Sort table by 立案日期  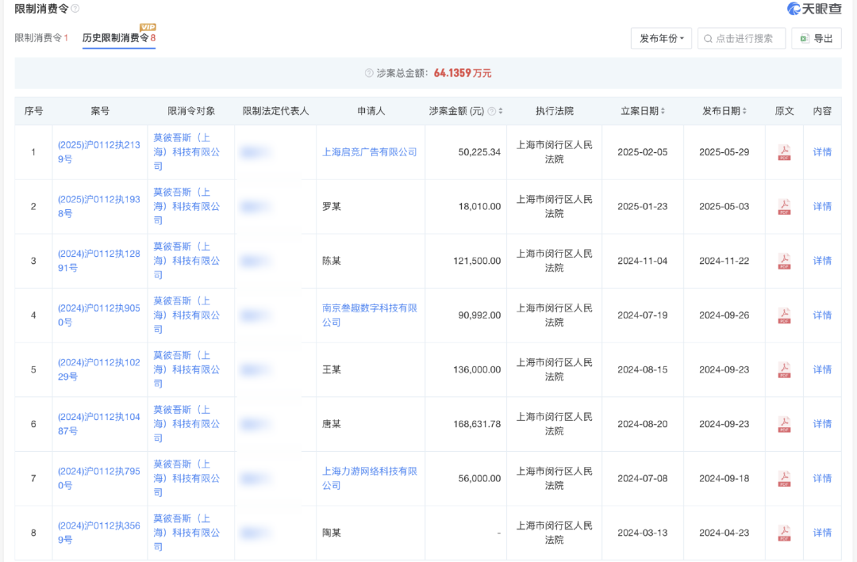663,112
